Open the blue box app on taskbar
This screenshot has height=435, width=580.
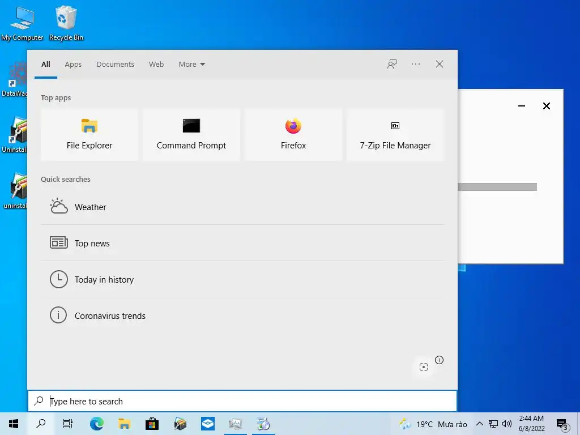(x=208, y=424)
